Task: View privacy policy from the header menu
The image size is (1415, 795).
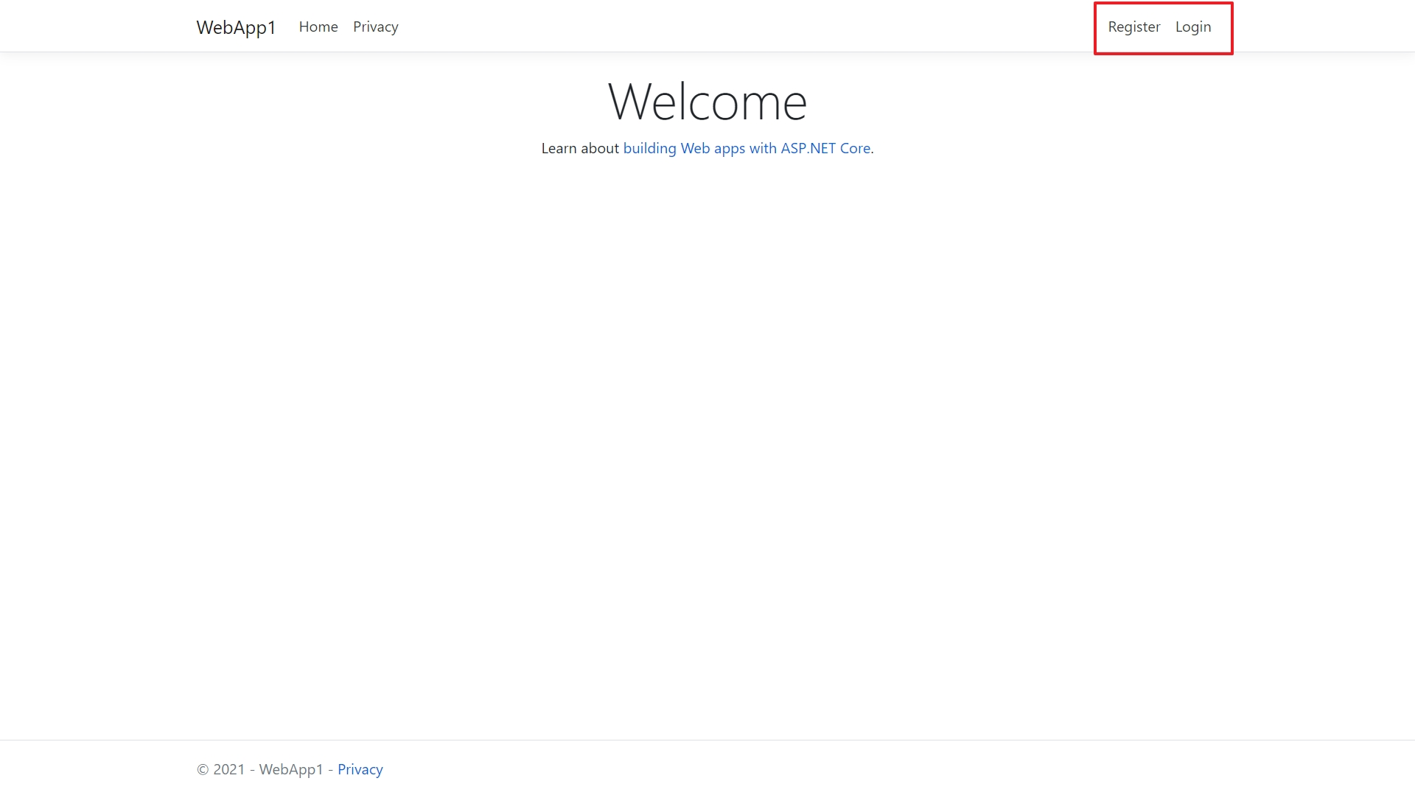Action: point(375,27)
